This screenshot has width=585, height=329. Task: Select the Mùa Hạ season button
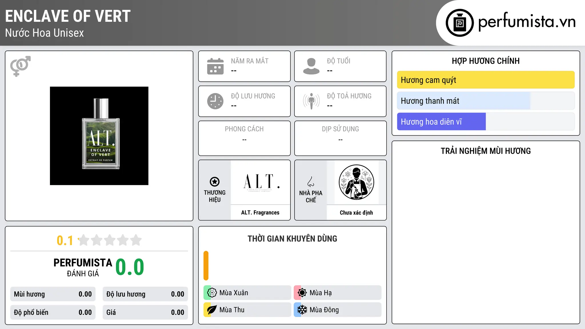(338, 293)
